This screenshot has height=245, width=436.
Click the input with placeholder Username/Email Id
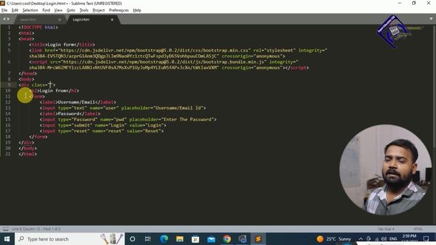click(x=123, y=108)
